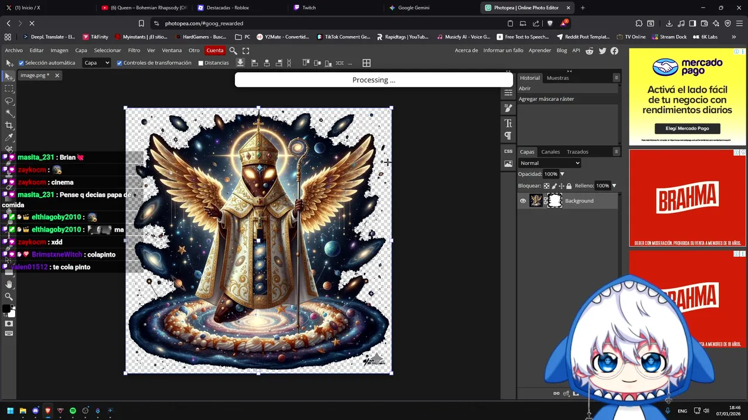Screen dimensions: 748x420
Task: Toggle fullscreen mode icon
Action: tap(245, 51)
